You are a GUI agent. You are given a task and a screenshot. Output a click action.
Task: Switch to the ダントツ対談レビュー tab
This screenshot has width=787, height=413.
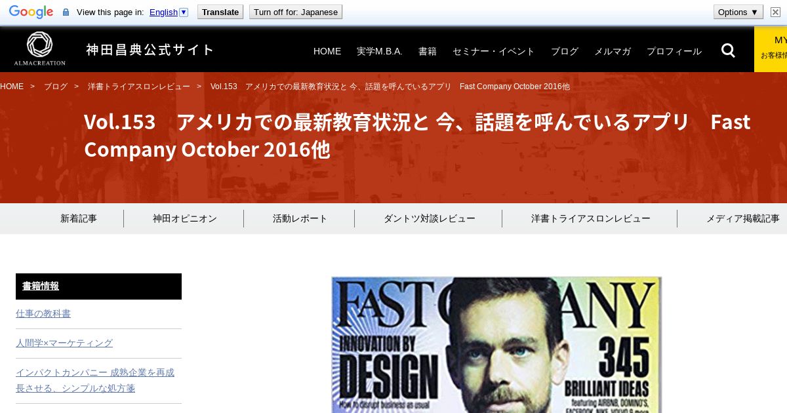pyautogui.click(x=430, y=219)
